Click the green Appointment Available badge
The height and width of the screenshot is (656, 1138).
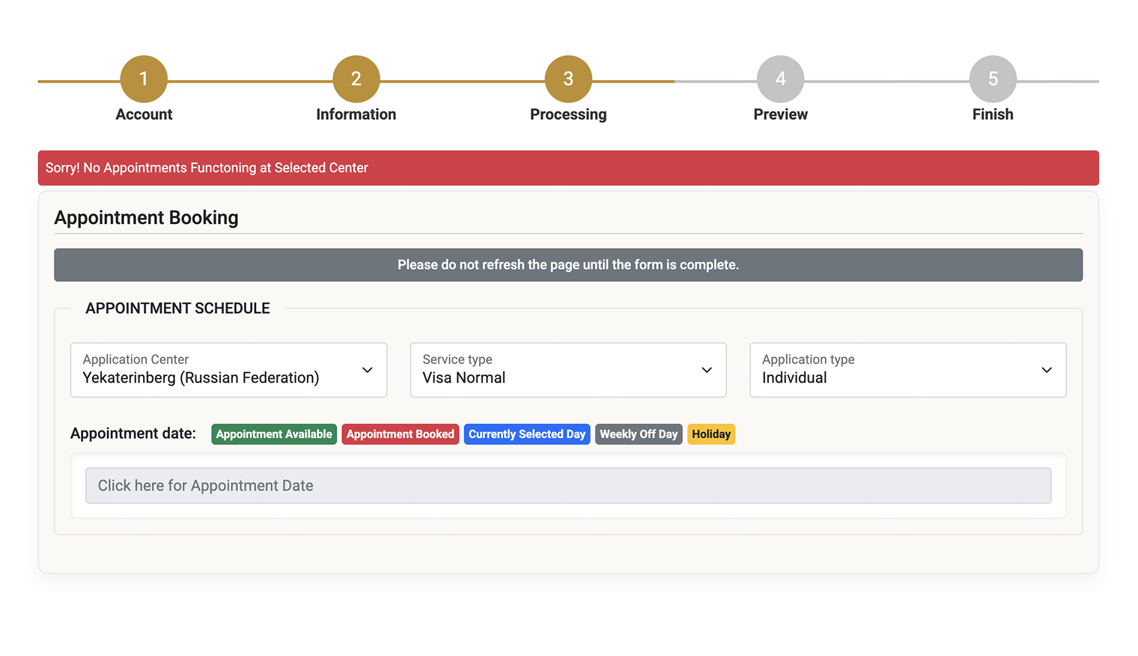click(274, 434)
